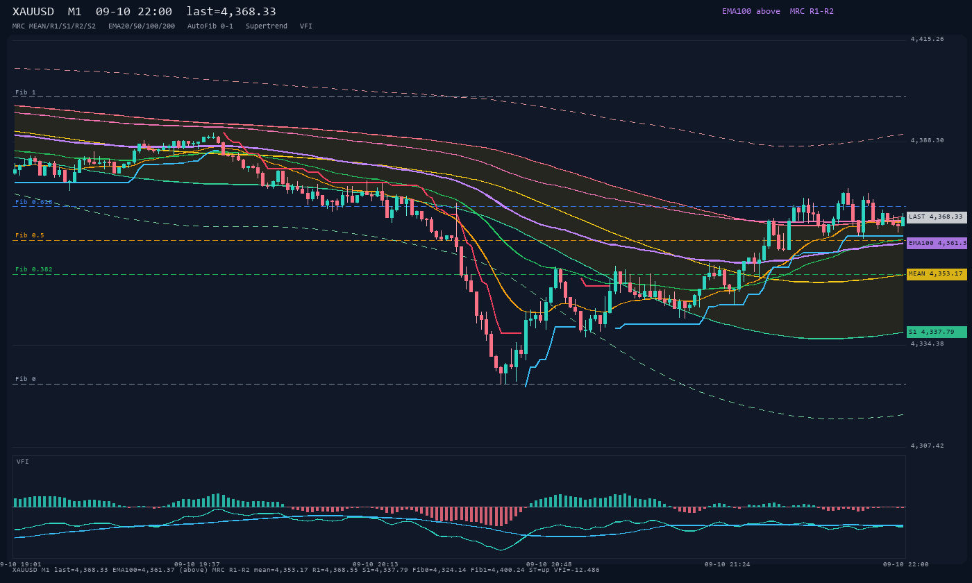Click the Fib 0.618 level label

click(34, 202)
